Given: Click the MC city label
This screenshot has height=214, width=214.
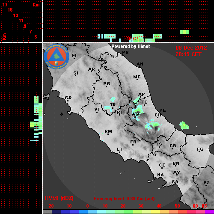Looking at the screenshot, I should point(137,77).
